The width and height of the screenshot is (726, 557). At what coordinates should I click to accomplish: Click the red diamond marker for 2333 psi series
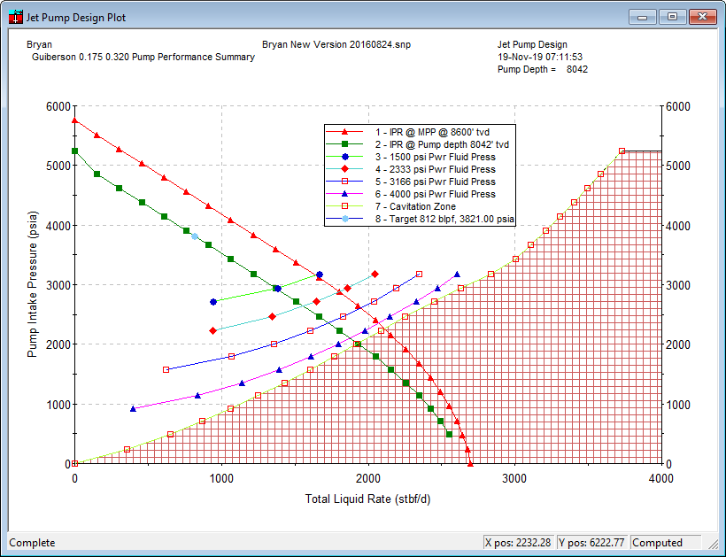(x=344, y=168)
